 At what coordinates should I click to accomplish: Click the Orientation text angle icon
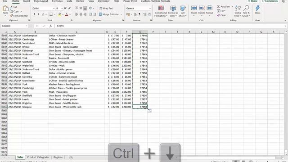pos(91,8)
